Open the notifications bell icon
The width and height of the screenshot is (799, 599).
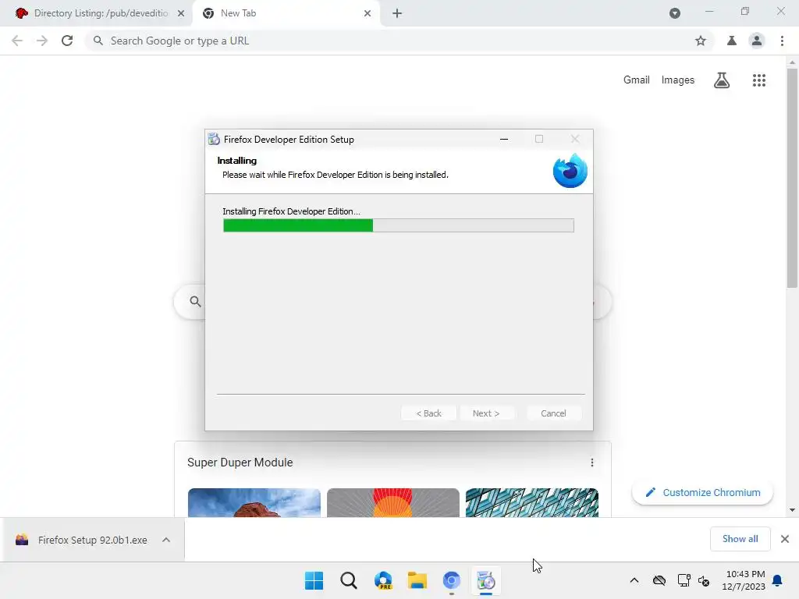[778, 580]
